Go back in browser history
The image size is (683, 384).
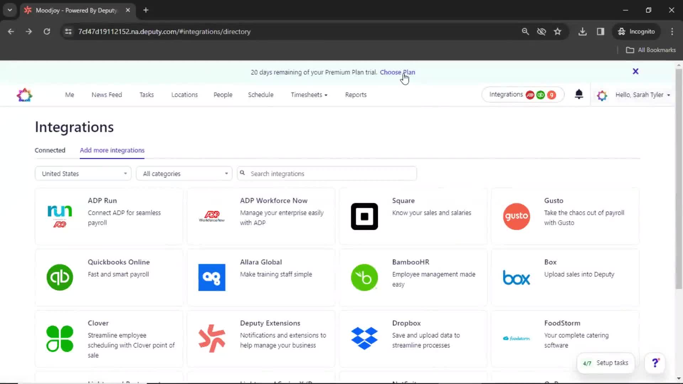[x=11, y=32]
